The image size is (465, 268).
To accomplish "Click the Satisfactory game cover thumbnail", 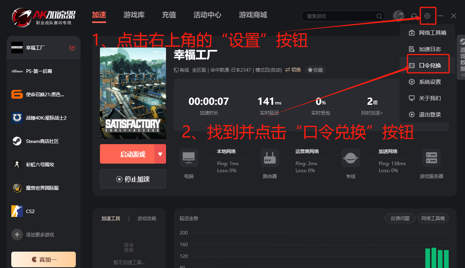I will tap(133, 93).
